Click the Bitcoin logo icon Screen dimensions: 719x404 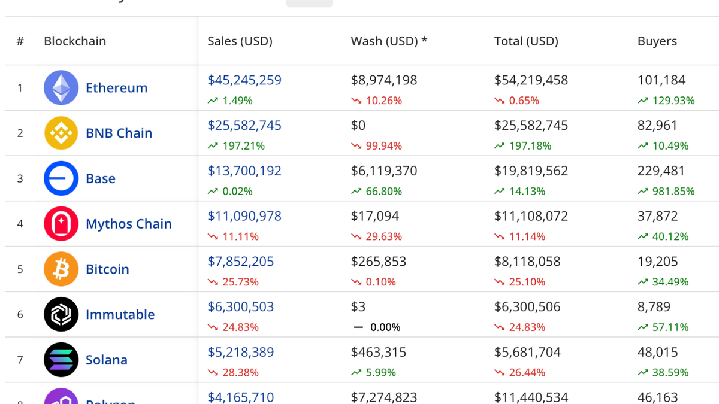[61, 269]
